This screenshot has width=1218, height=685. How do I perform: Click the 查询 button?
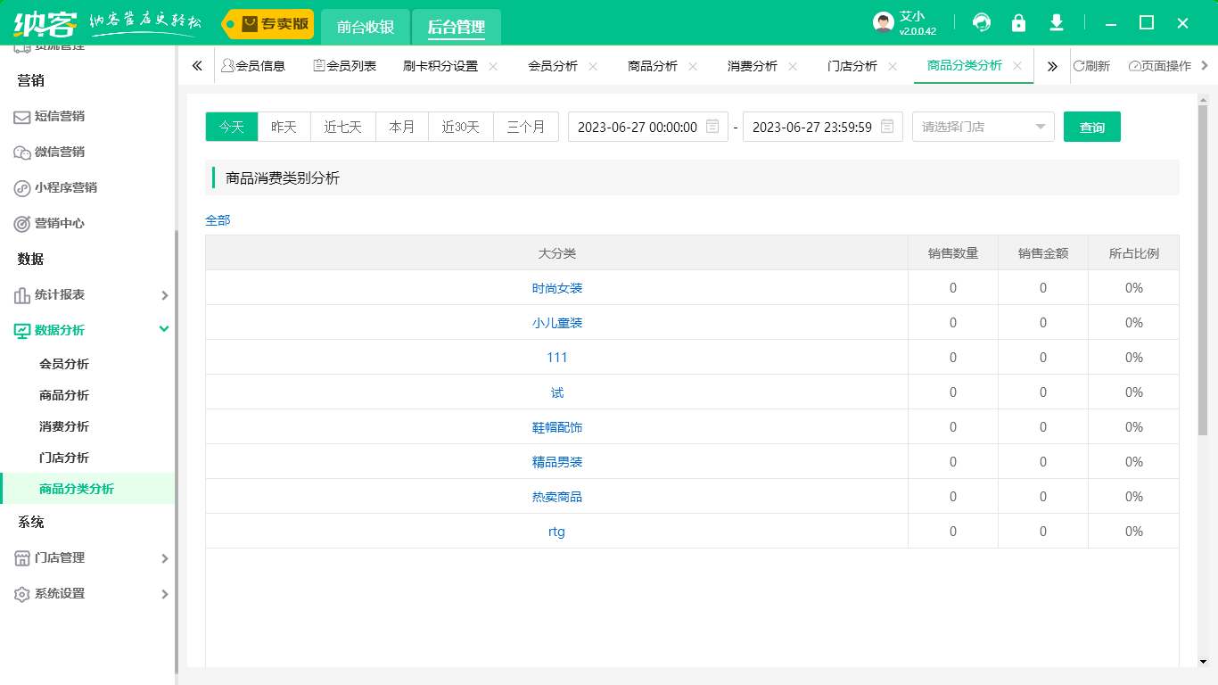pyautogui.click(x=1091, y=127)
